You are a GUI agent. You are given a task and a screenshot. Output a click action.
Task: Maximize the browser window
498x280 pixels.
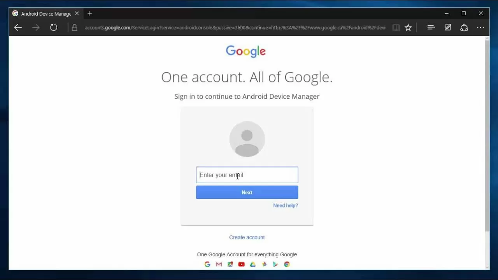(464, 13)
